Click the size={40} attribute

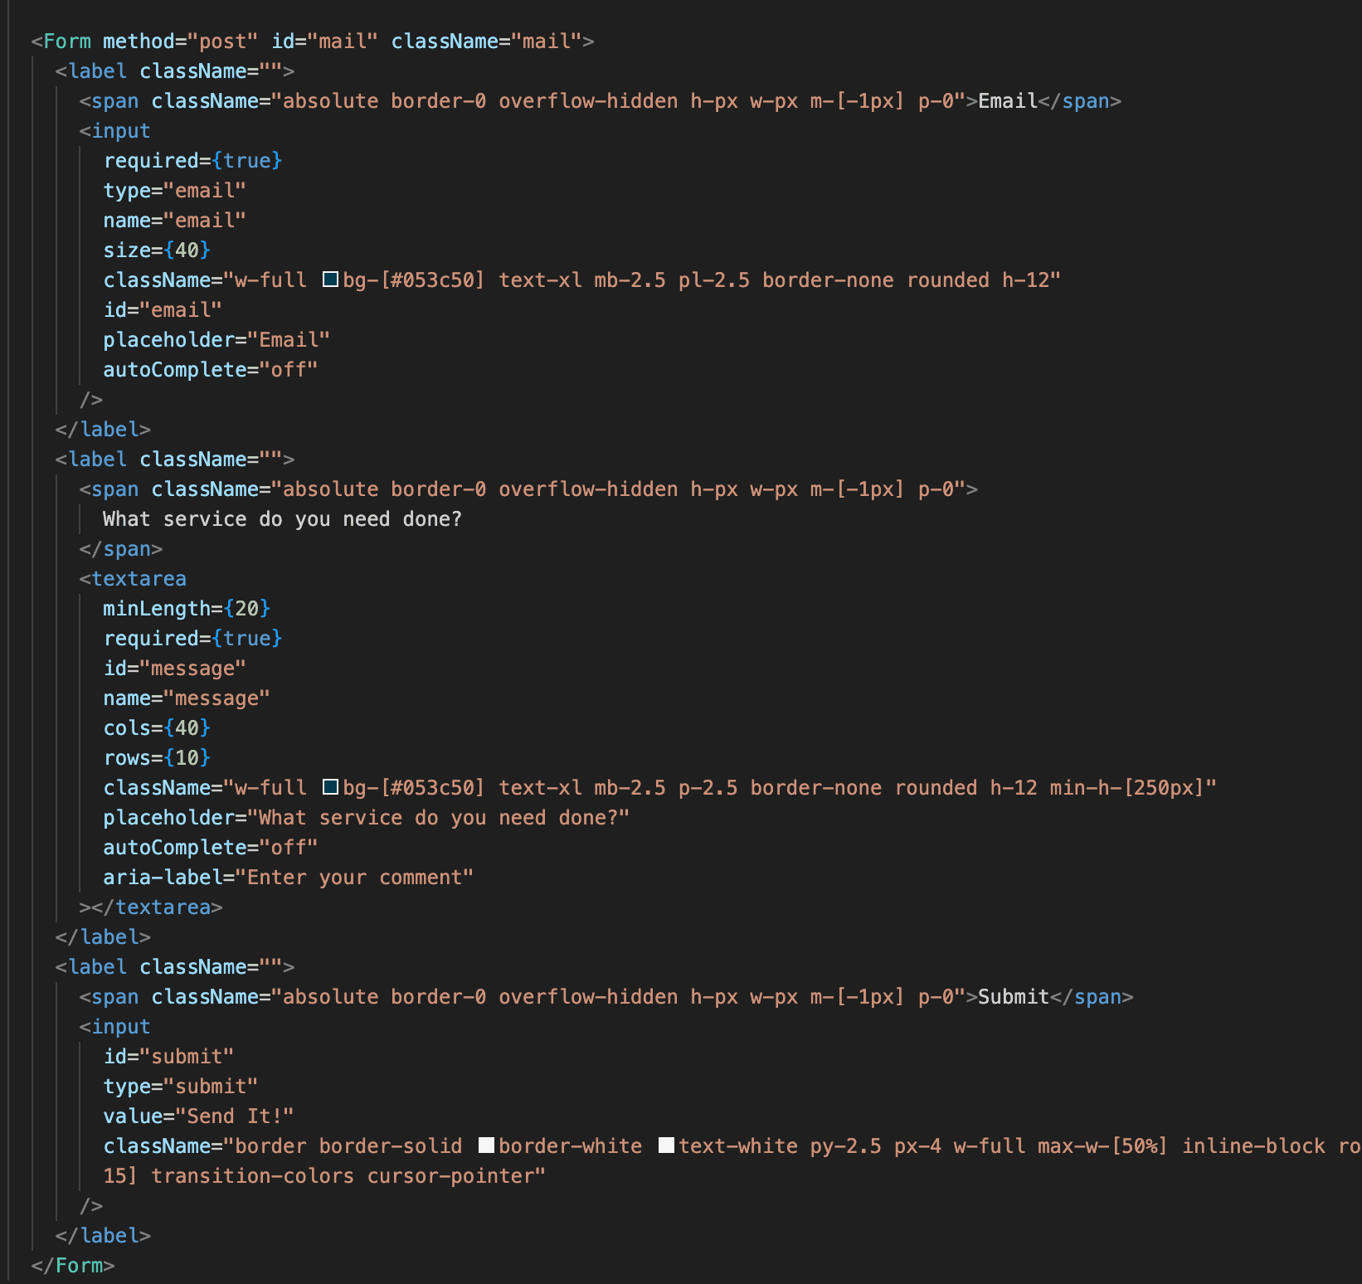[157, 250]
